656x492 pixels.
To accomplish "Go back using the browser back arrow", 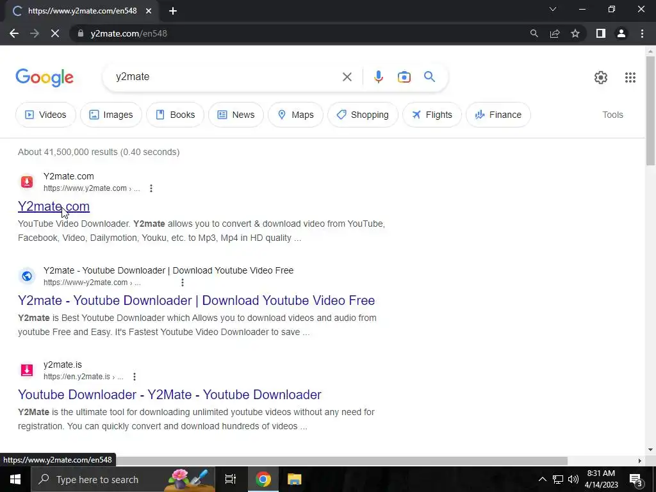I will coord(14,33).
